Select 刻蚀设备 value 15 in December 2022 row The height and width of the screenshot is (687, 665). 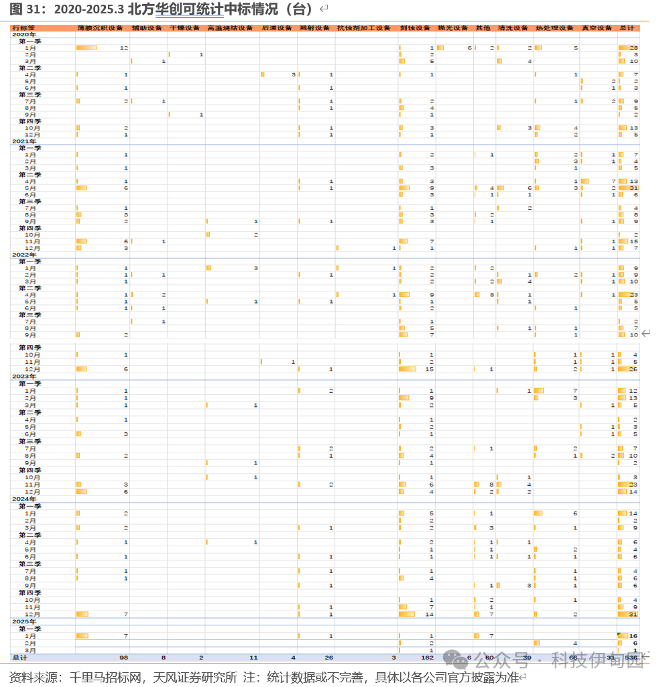click(429, 369)
